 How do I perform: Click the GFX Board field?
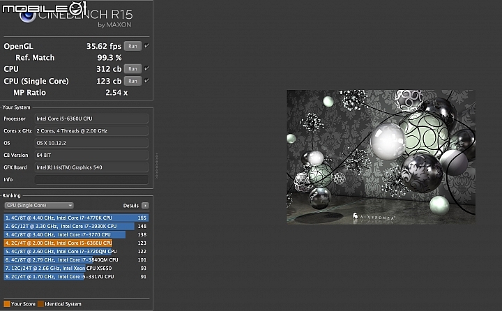[x=91, y=167]
